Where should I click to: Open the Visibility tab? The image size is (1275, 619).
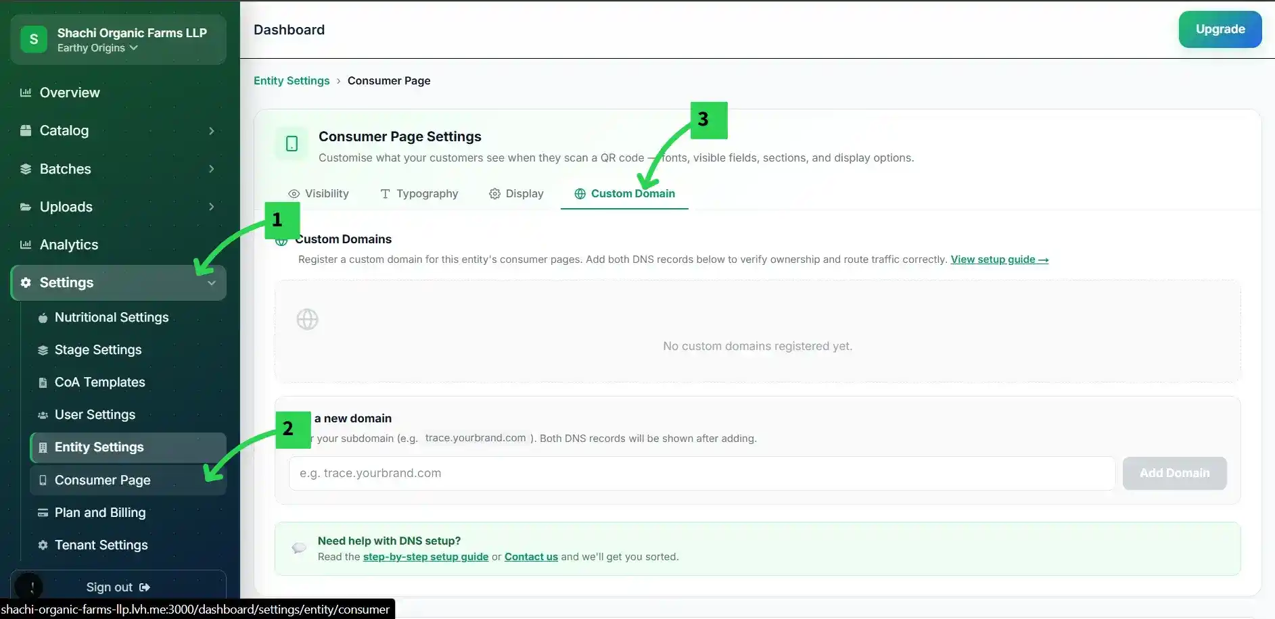click(319, 194)
